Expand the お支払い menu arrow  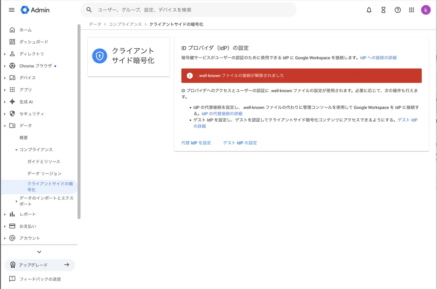(x=5, y=226)
